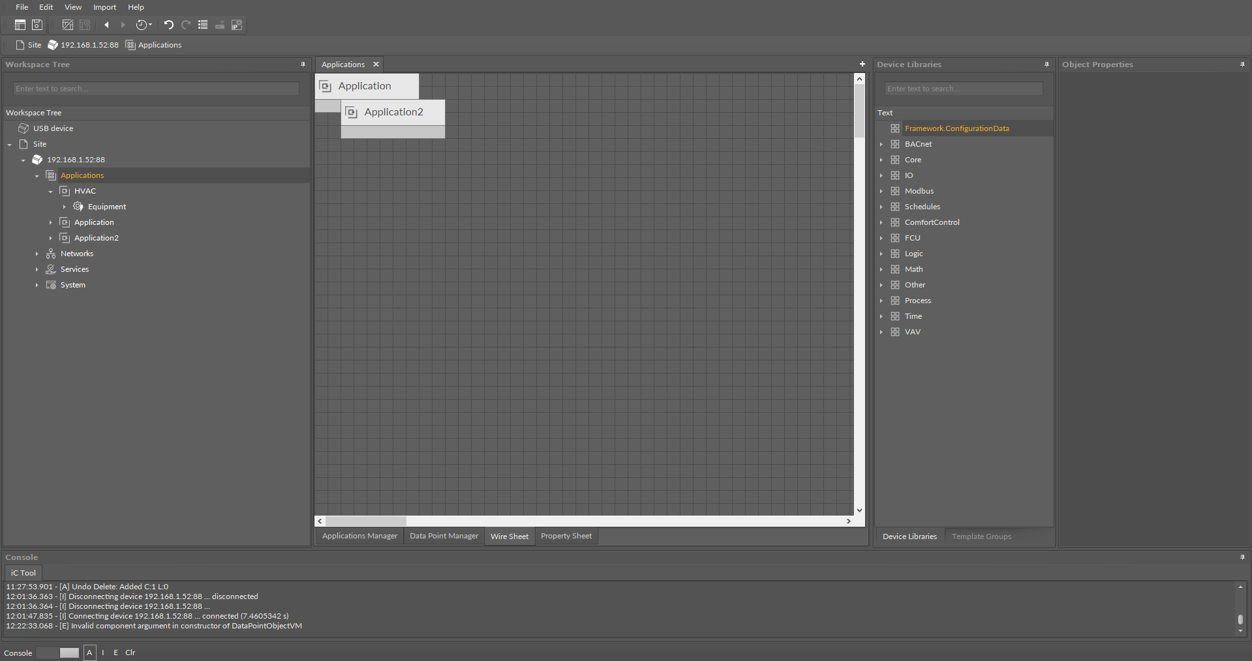Open the Import menu
This screenshot has height=661, width=1252.
104,7
